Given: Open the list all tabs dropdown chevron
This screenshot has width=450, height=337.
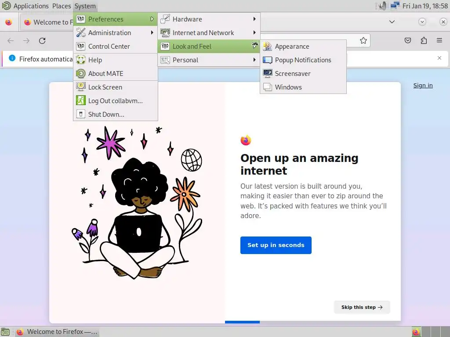Looking at the screenshot, I should pos(392,22).
